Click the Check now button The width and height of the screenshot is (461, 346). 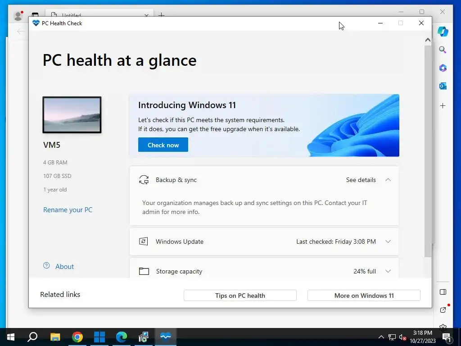(x=163, y=145)
